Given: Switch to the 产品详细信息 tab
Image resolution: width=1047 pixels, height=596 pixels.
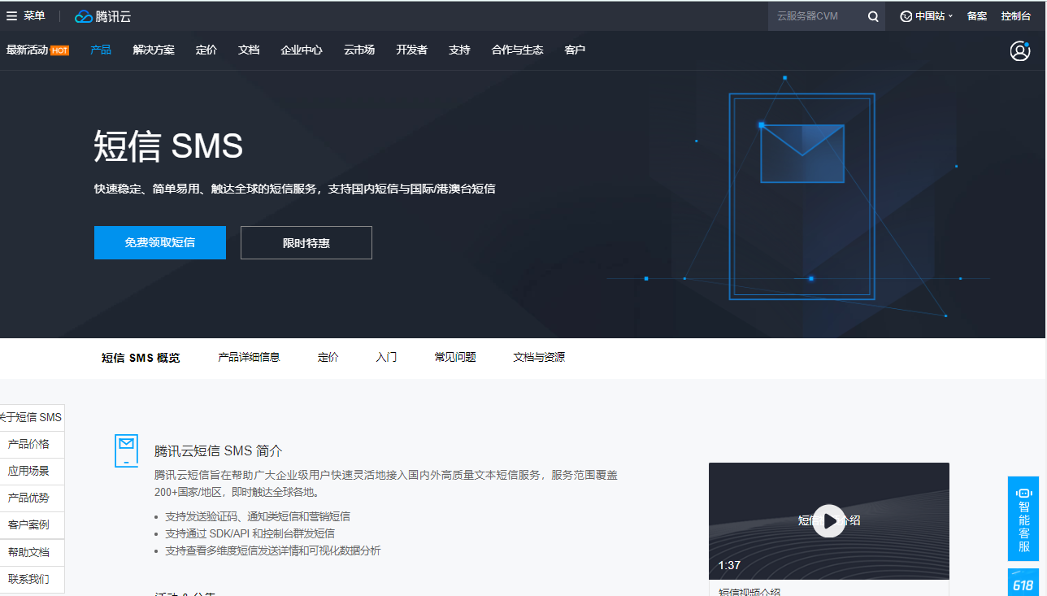Looking at the screenshot, I should pyautogui.click(x=249, y=358).
